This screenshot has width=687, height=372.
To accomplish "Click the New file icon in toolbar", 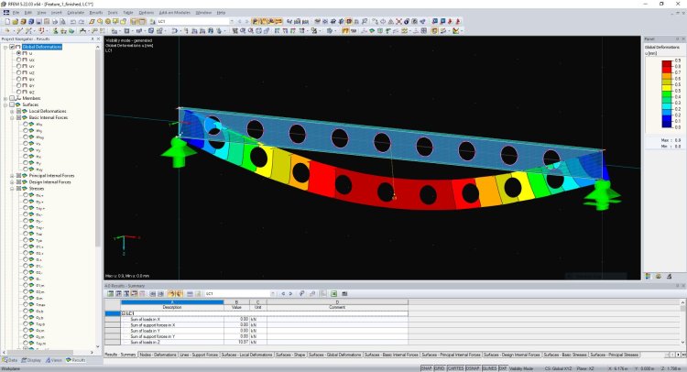I will tap(5, 20).
